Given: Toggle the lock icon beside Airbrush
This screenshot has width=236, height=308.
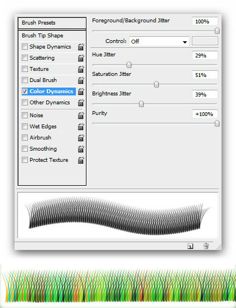Looking at the screenshot, I should 81,138.
